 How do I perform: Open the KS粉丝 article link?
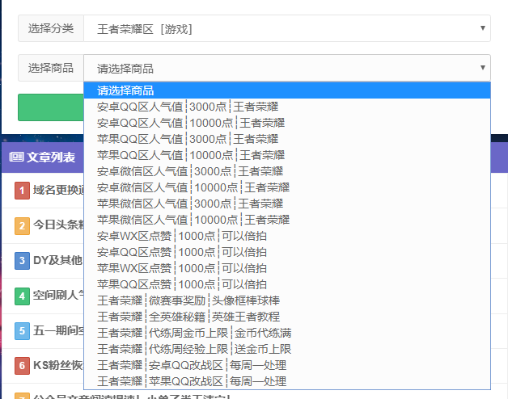[x=57, y=366]
